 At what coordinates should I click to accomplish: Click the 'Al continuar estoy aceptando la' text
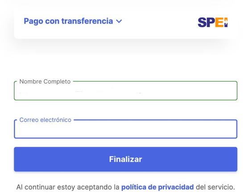[x=68, y=187]
